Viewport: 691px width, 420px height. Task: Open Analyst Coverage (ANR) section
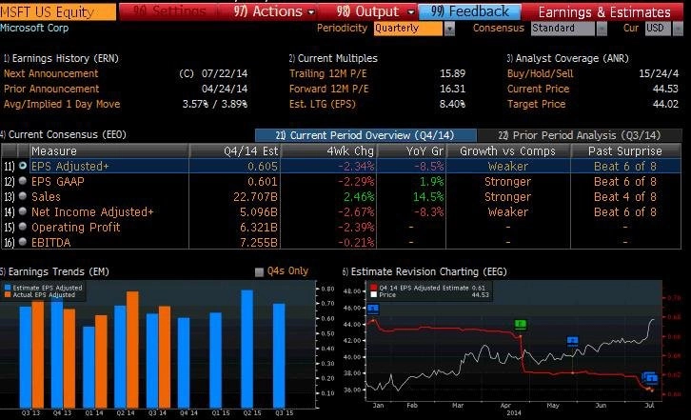[568, 58]
